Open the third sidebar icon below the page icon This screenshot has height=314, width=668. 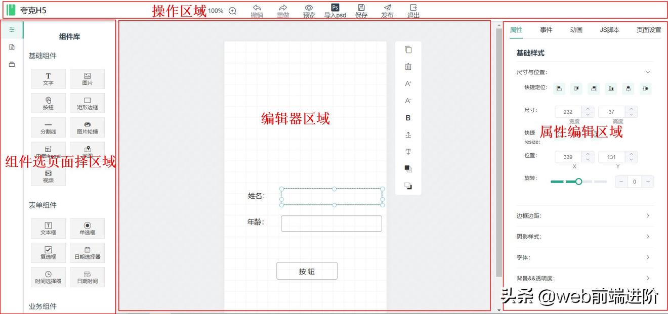coord(12,64)
